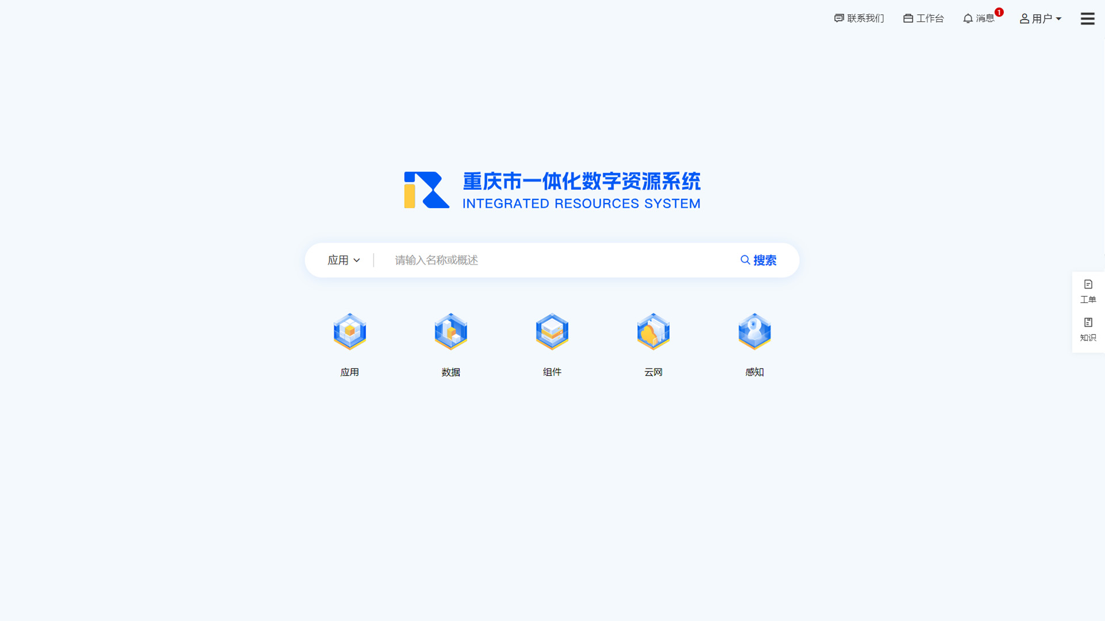Expand the 用户 account dropdown
This screenshot has width=1105, height=621.
coord(1041,18)
